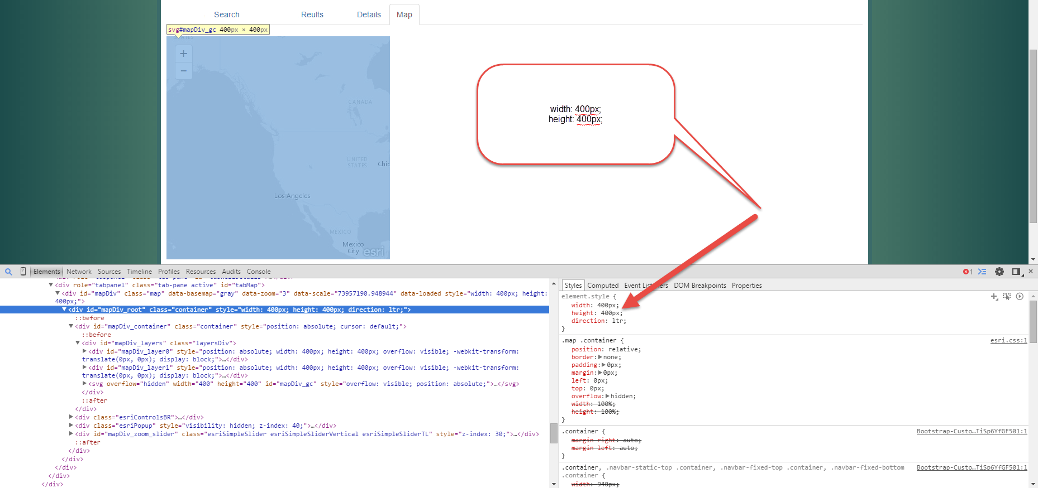
Task: Click position relative value in .map .container
Action: point(623,350)
